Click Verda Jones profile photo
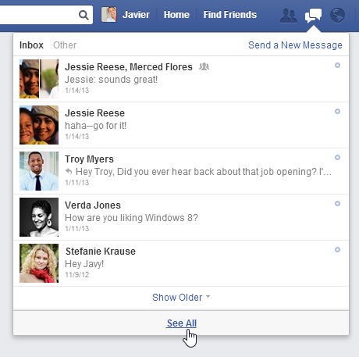The height and width of the screenshot is (357, 359). [x=39, y=217]
